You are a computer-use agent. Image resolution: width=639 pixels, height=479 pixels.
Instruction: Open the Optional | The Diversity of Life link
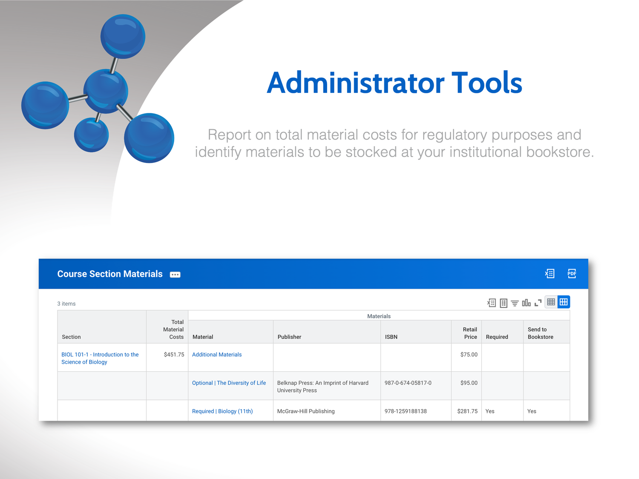(x=229, y=383)
